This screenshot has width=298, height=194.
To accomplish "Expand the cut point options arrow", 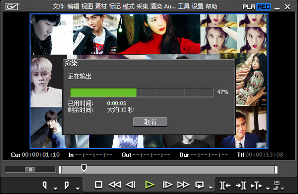I will click(268, 189).
